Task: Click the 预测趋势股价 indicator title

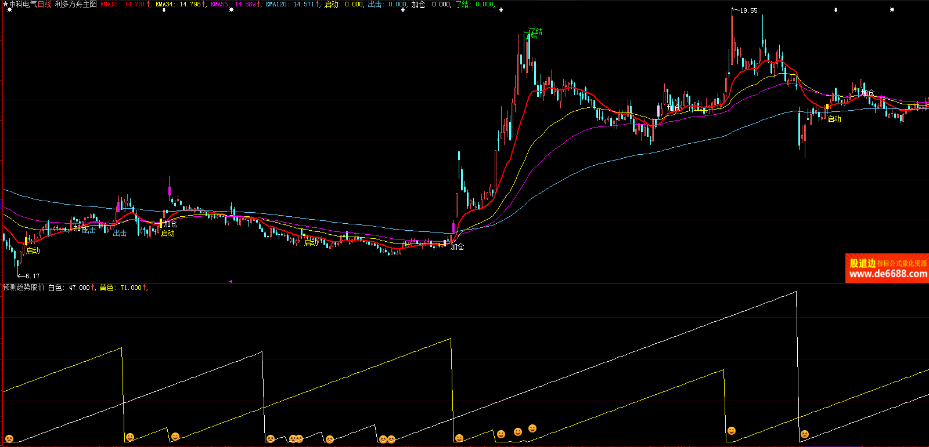Action: pos(23,288)
